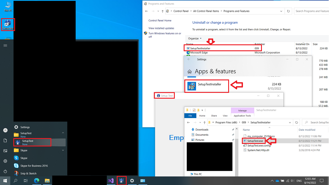Open Settings in Start menu app list
329x185 pixels.
(39, 127)
